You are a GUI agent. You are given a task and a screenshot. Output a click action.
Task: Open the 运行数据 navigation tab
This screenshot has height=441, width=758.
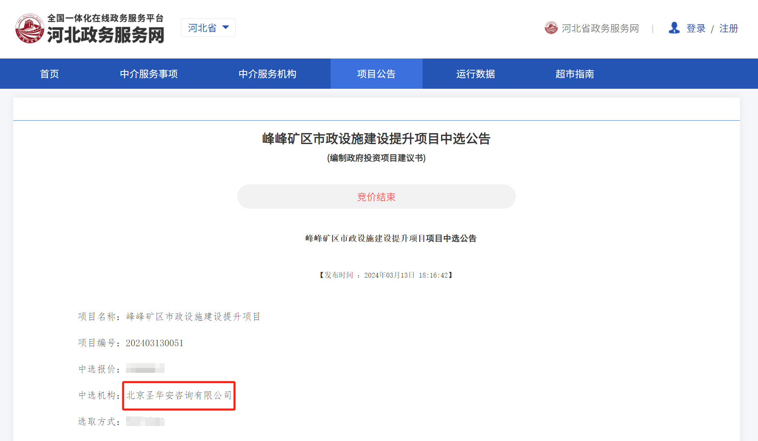coord(476,74)
